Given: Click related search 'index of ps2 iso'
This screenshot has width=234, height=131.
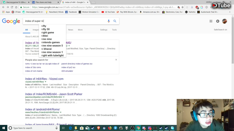Looking at the screenshot, I should point(68,67).
